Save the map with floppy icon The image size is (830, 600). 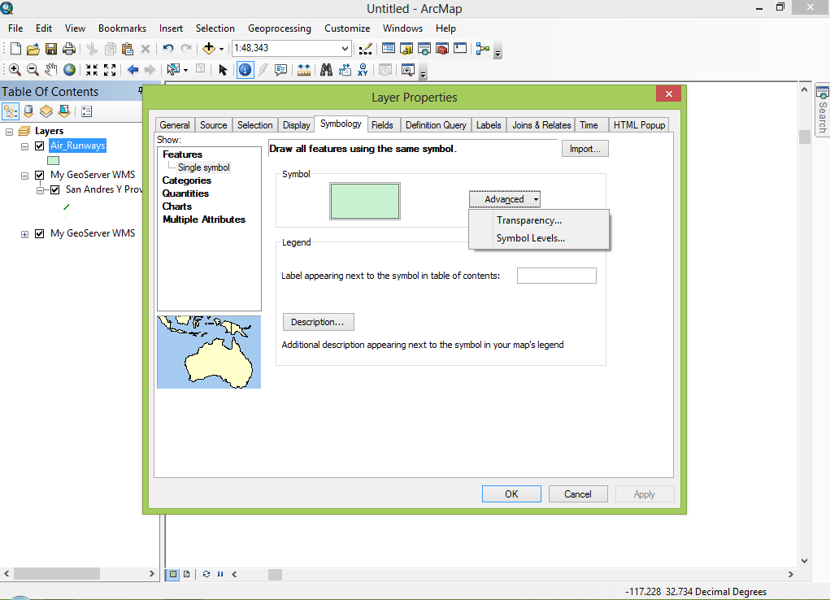pos(51,49)
